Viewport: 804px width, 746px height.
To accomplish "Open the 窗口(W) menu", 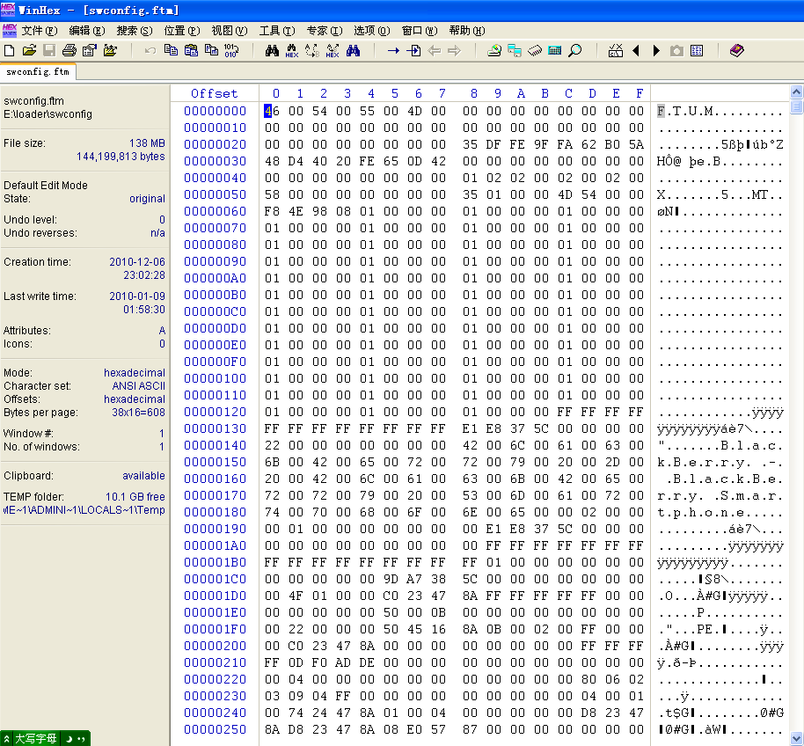I will (420, 31).
